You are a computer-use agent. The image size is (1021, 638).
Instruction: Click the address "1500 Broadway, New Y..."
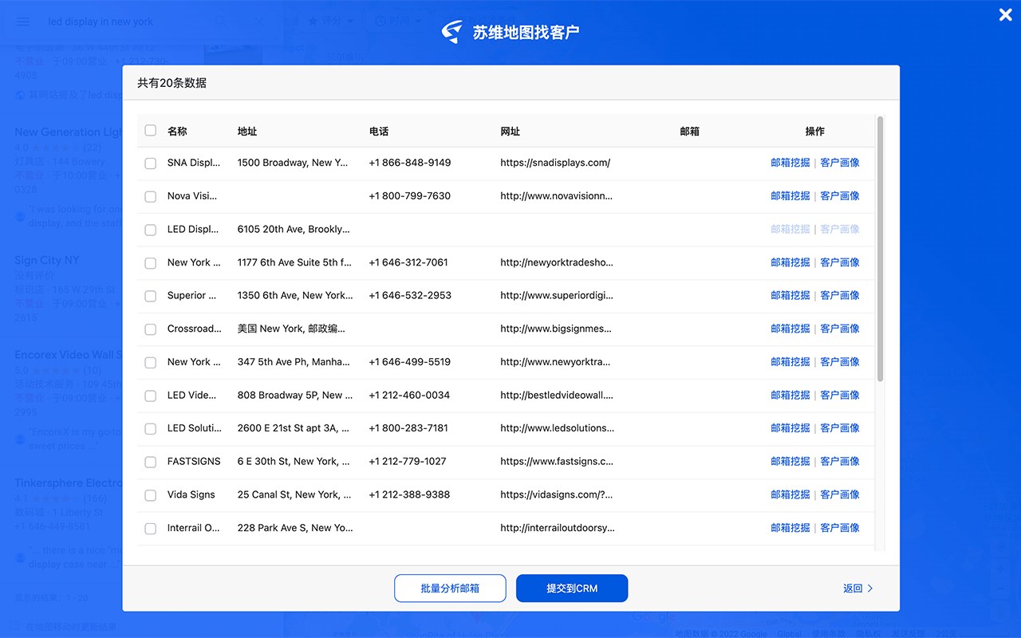[293, 163]
